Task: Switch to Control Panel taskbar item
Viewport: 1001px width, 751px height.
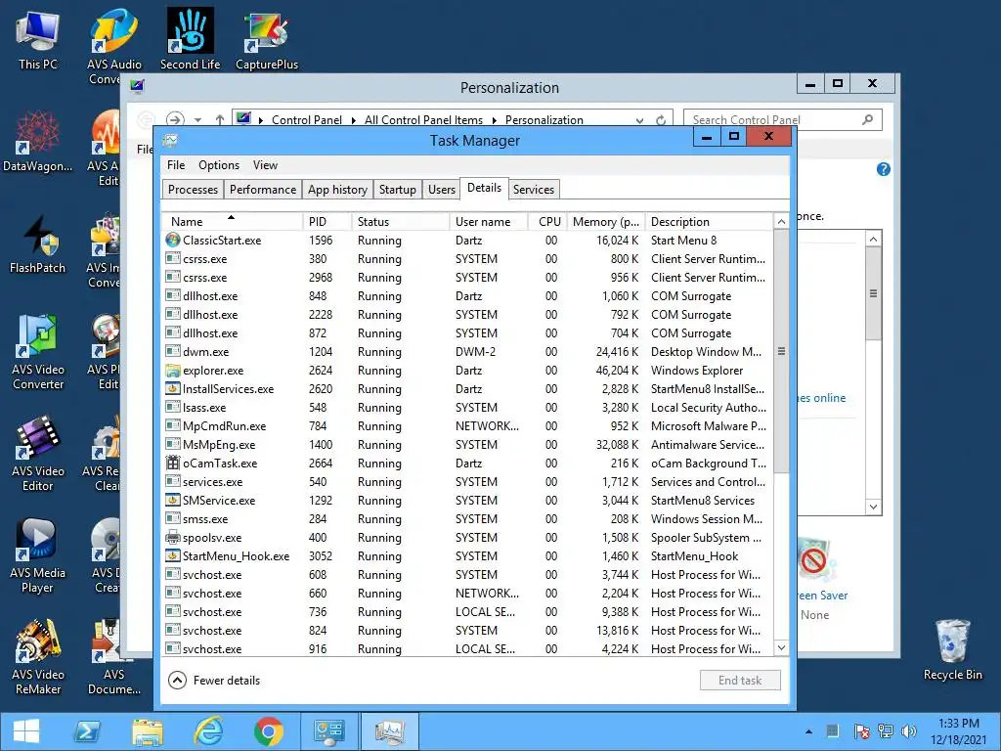Action: coord(329,731)
